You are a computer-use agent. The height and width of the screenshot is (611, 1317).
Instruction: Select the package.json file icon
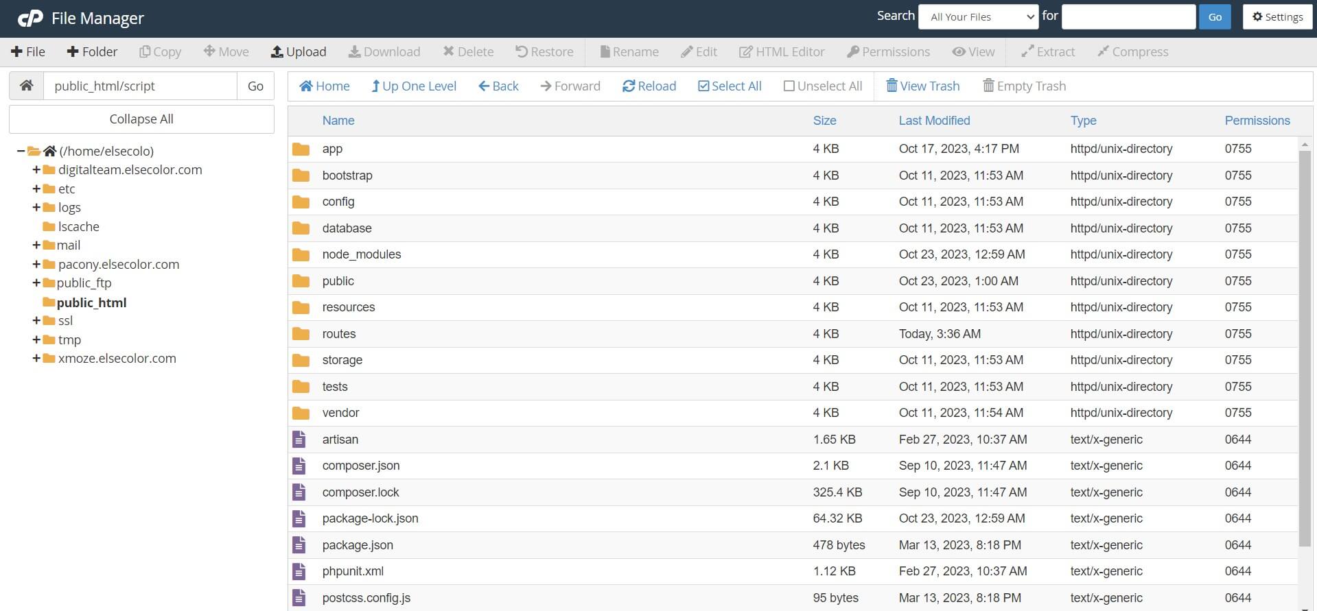coord(299,545)
